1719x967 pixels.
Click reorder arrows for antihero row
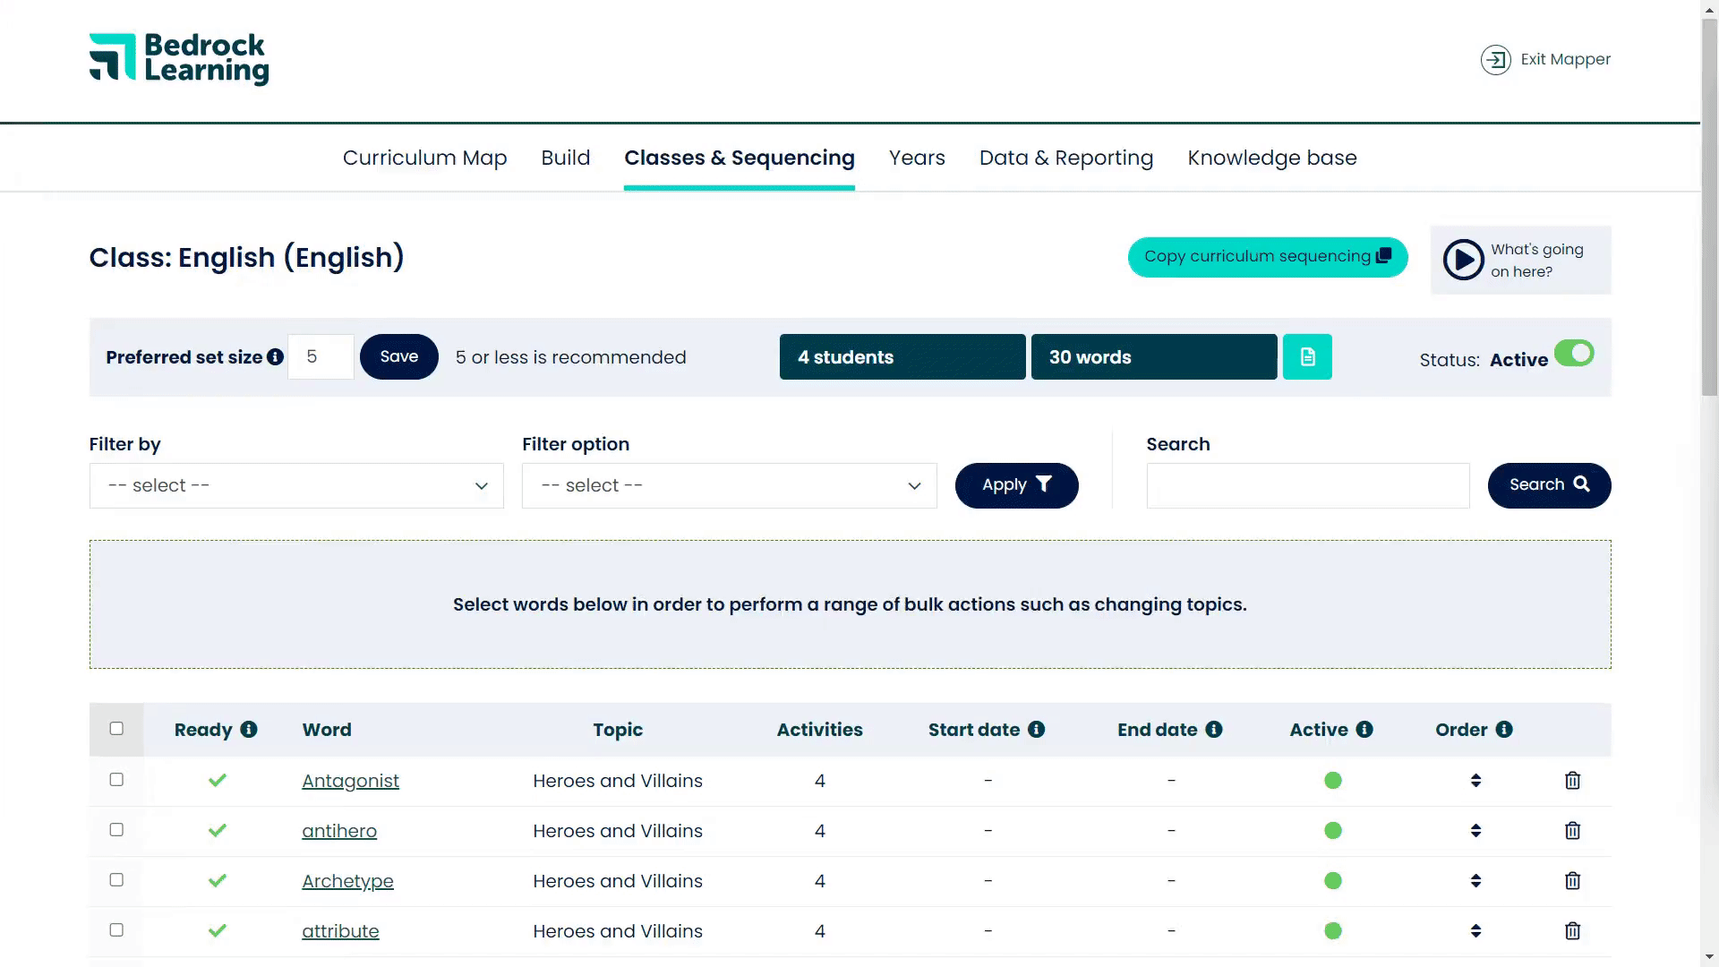(x=1475, y=831)
